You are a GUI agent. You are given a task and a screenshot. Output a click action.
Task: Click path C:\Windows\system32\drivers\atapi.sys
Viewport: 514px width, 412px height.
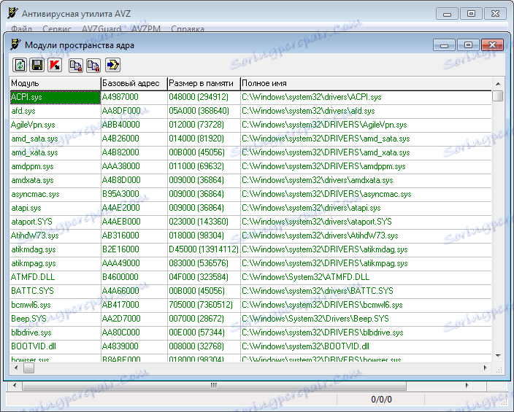click(x=311, y=209)
